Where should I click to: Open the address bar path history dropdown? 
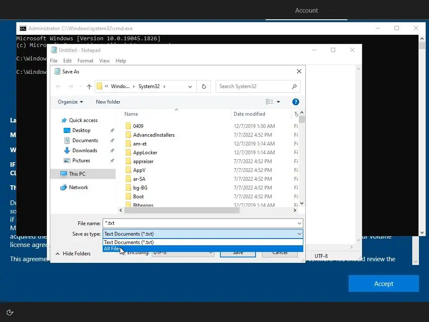pyautogui.click(x=190, y=86)
